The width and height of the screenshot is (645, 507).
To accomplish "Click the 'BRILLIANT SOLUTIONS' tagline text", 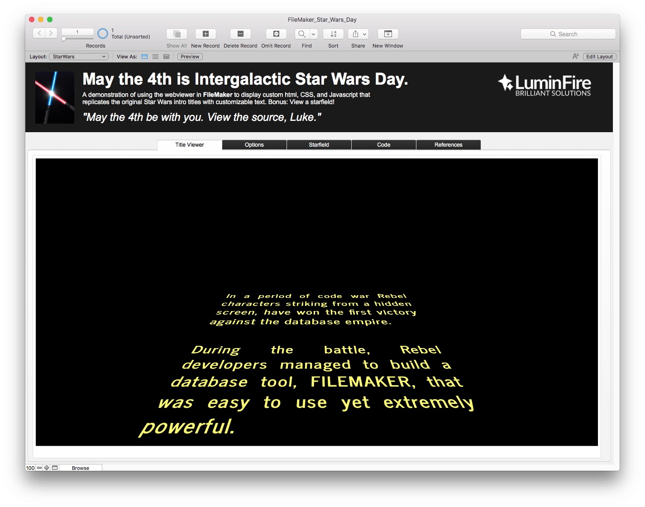I will 553,93.
